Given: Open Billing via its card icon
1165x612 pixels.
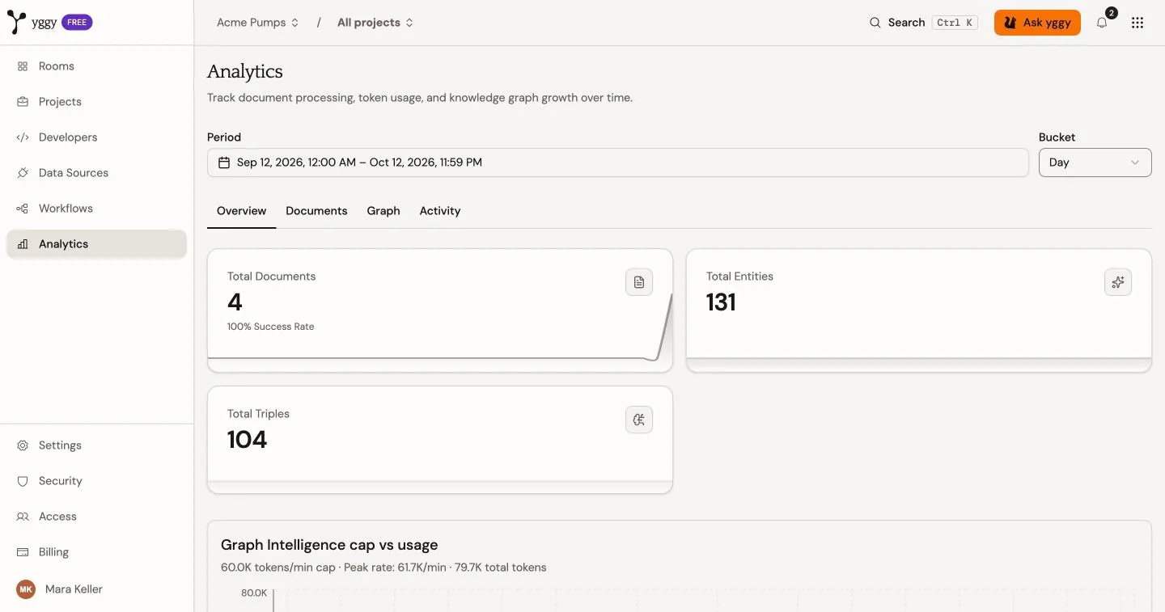Looking at the screenshot, I should tap(23, 552).
